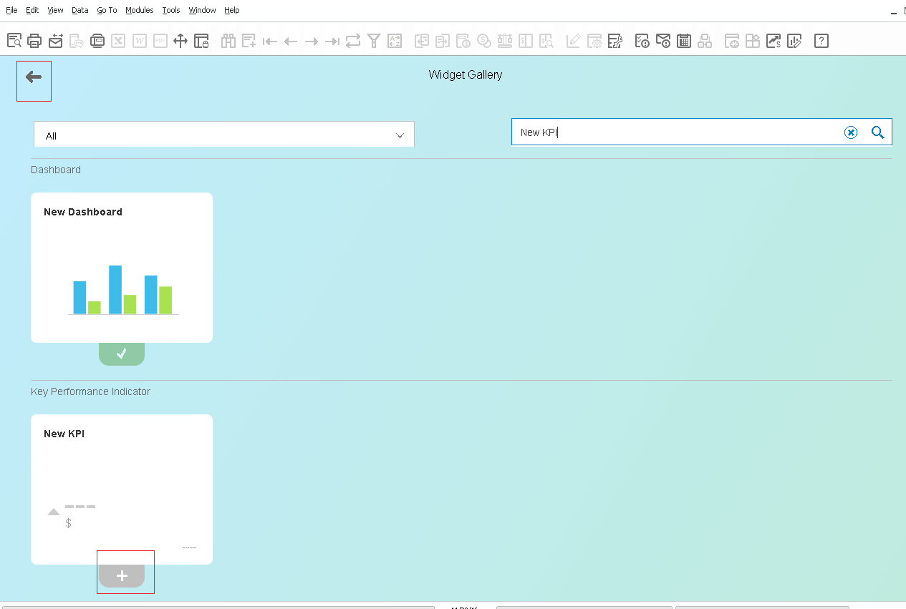Click the Lock Screen icon
This screenshot has height=609, width=906.
[201, 41]
